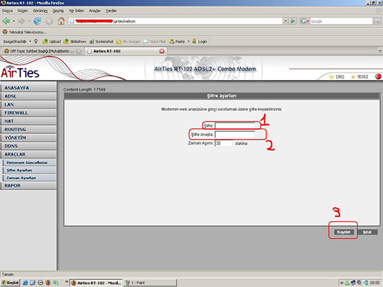The image size is (383, 287).
Task: Open My Images in the ImageShack toolbar
Action: (128, 41)
